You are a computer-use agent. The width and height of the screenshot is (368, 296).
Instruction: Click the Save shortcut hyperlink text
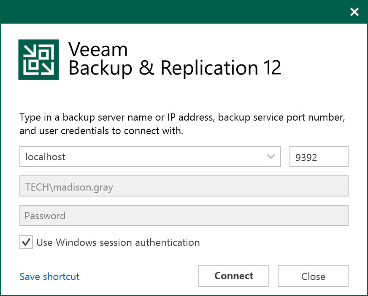coord(49,277)
